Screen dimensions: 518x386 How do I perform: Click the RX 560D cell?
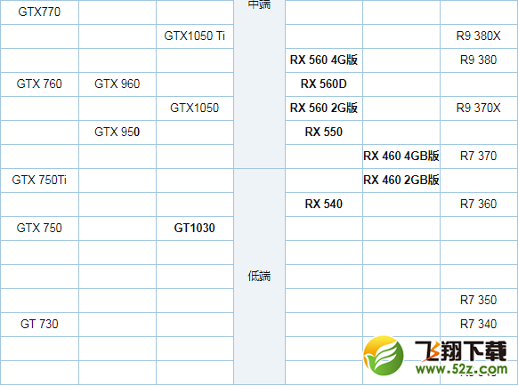point(324,84)
